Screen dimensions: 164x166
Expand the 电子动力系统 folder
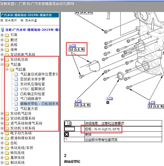tap(2, 133)
